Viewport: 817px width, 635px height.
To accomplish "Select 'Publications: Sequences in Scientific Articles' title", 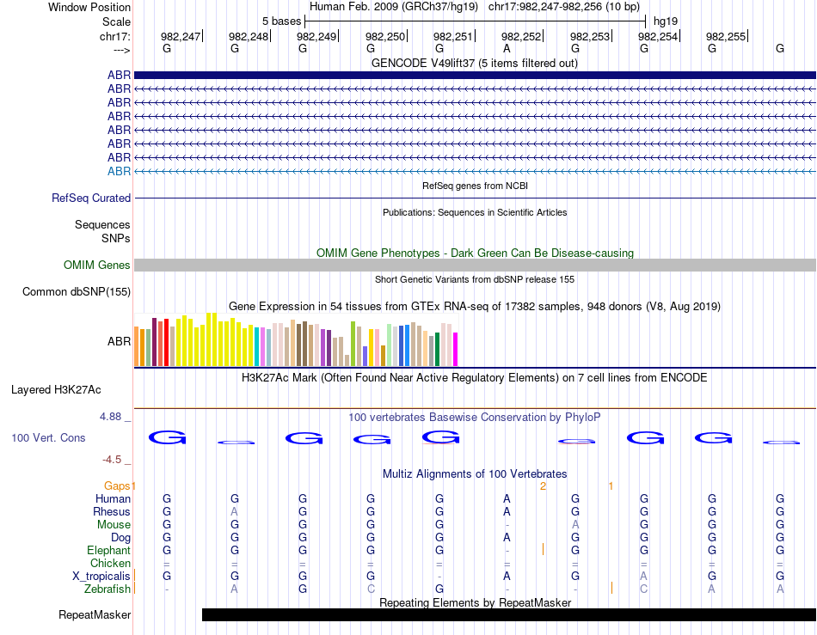I will [475, 212].
